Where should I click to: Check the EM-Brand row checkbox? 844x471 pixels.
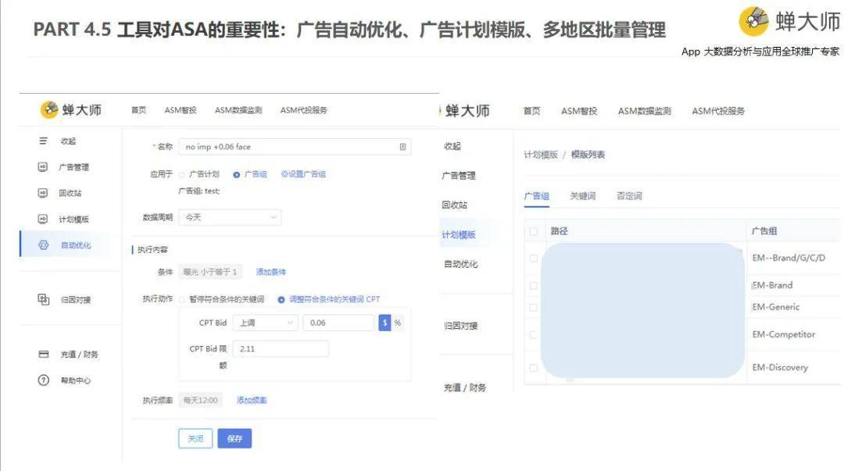tap(534, 285)
